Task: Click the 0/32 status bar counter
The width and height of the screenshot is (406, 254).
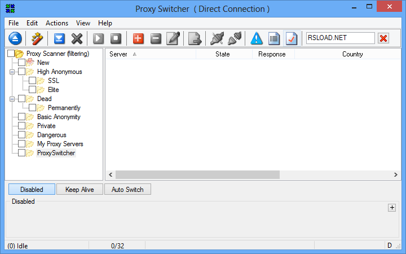Action: point(117,246)
